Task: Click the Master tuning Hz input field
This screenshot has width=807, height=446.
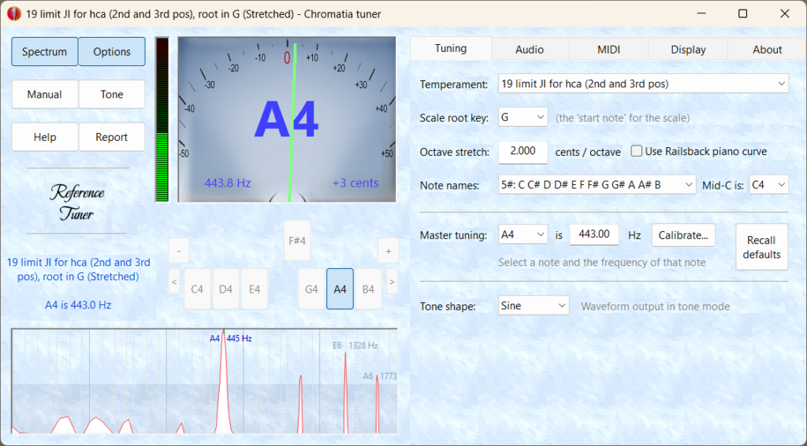Action: coord(594,235)
